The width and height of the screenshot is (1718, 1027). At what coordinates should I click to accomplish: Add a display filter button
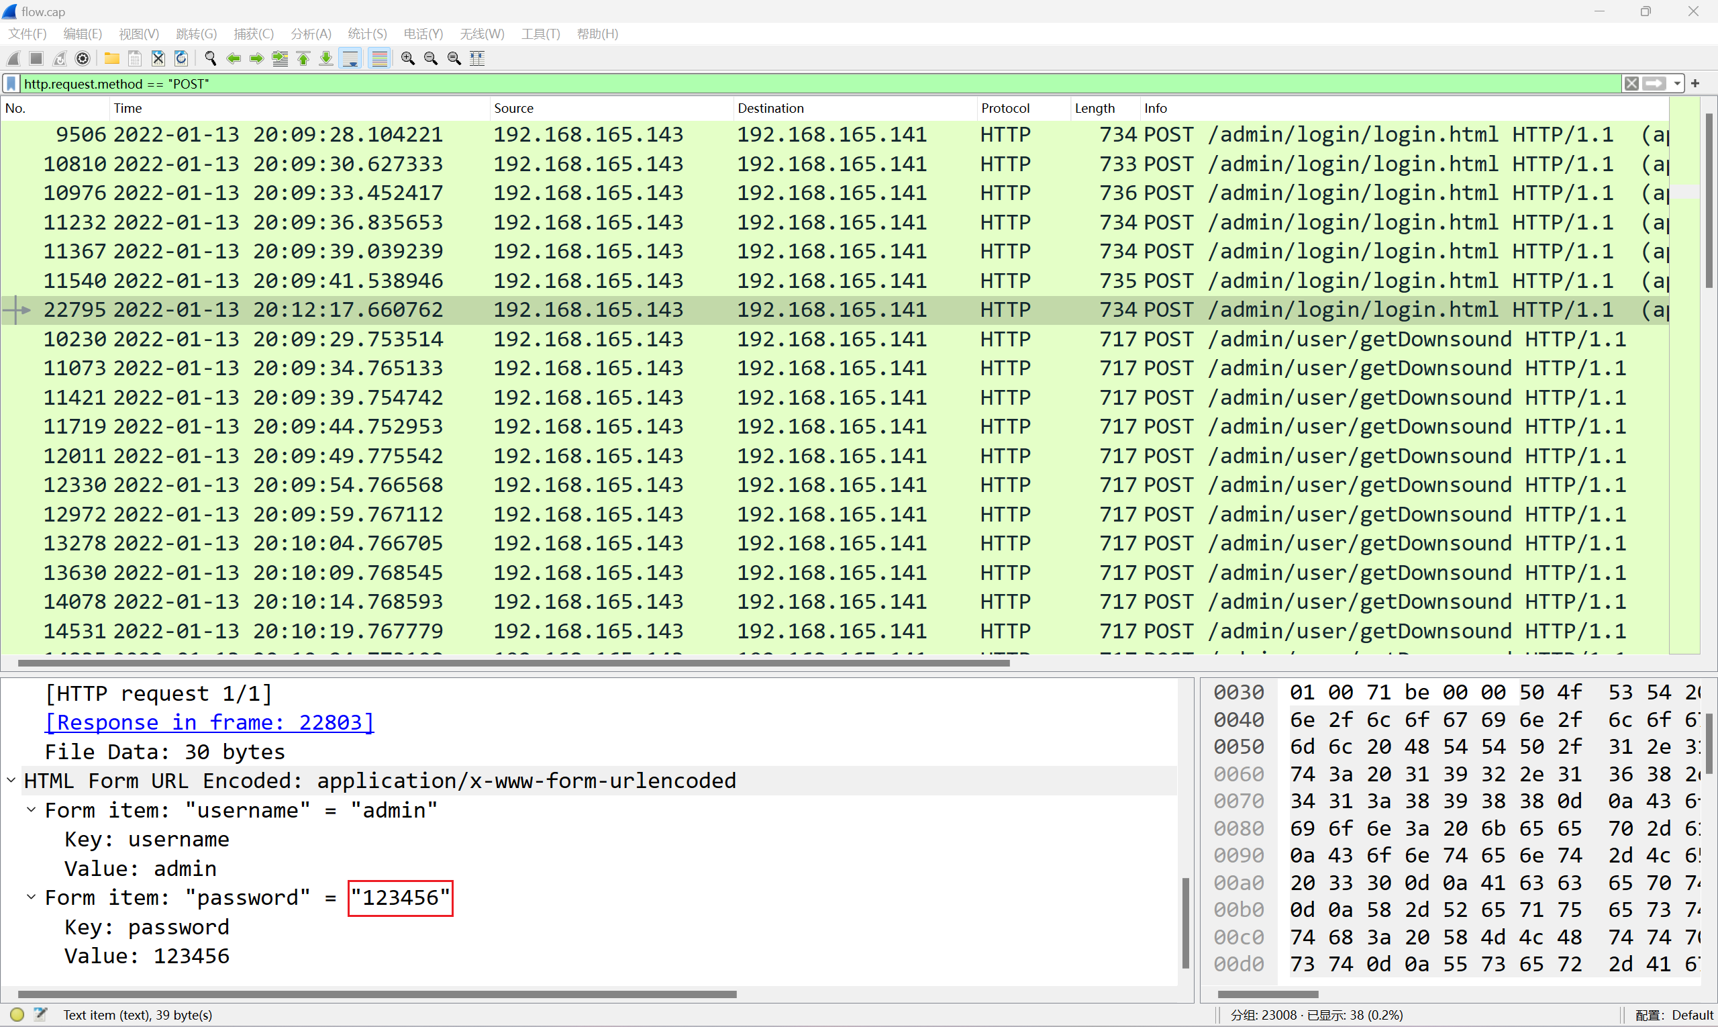point(1695,84)
